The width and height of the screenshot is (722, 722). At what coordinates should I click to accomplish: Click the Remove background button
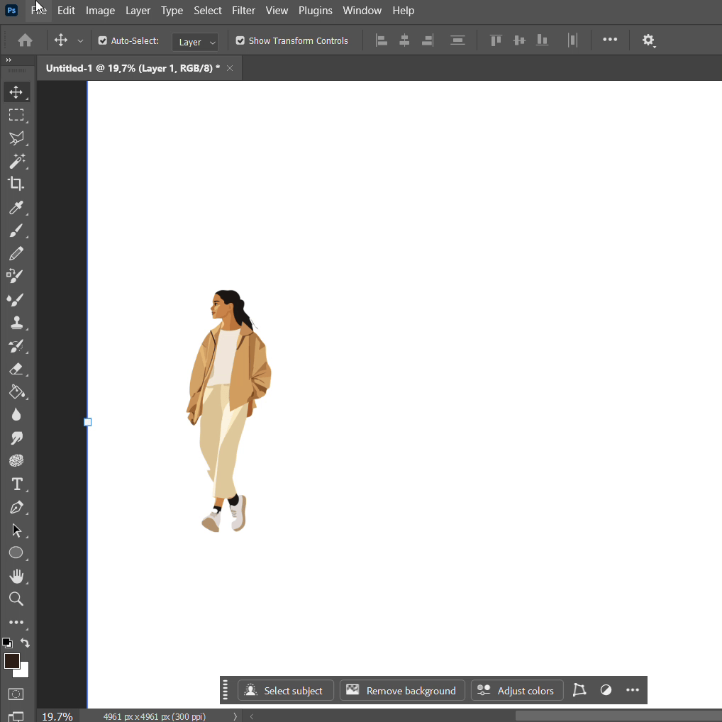tap(402, 691)
